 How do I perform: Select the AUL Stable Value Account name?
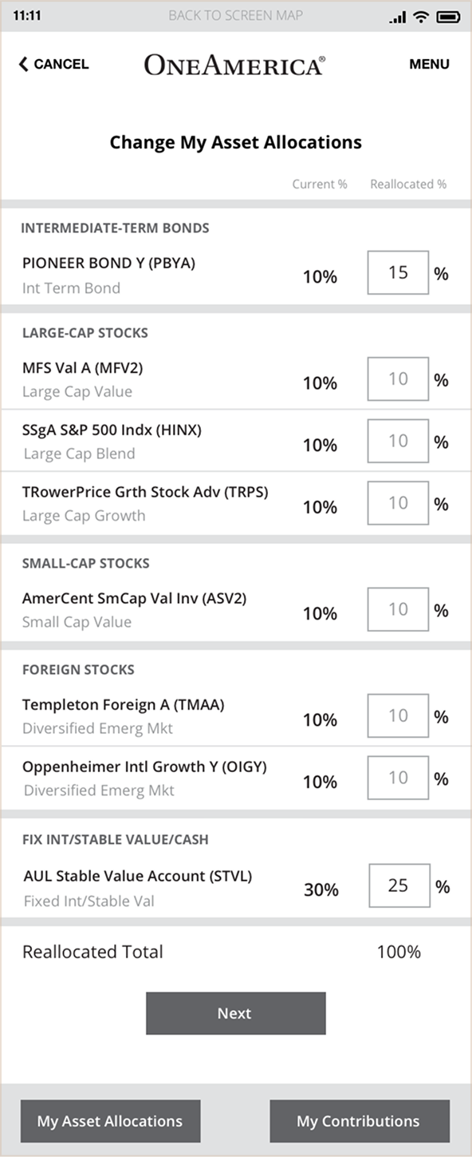[x=138, y=876]
